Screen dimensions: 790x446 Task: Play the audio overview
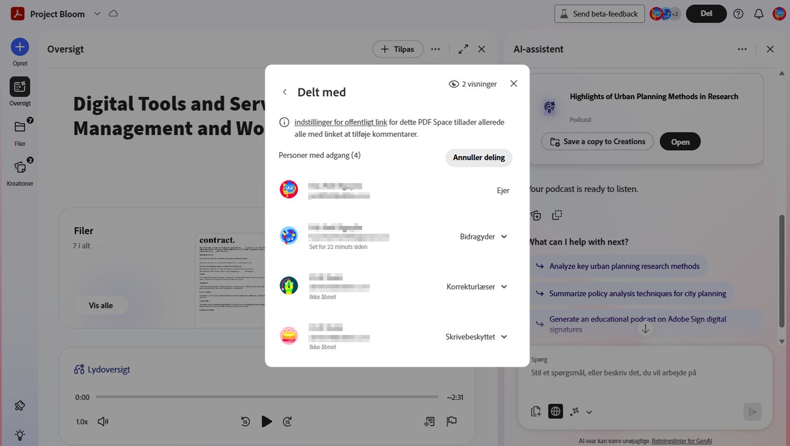[266, 422]
